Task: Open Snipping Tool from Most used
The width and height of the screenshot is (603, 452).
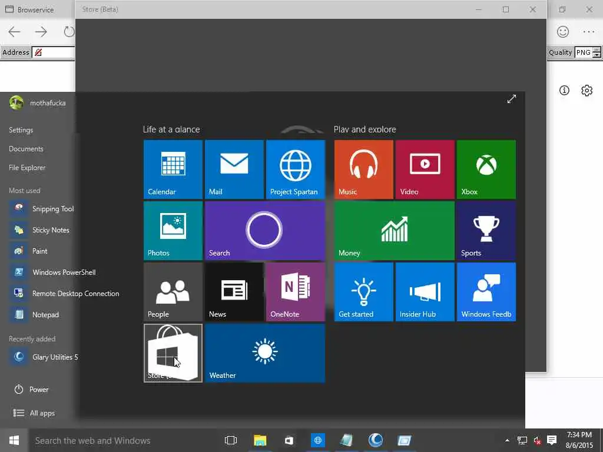Action: pyautogui.click(x=42, y=209)
